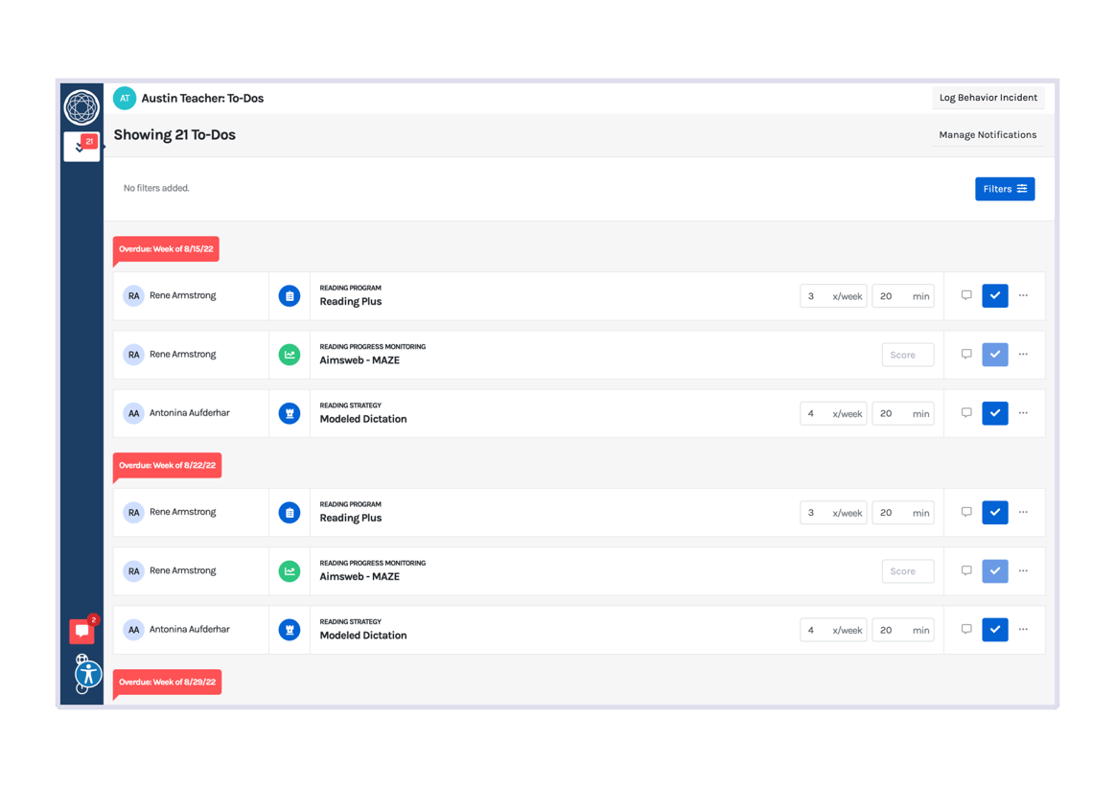Click the AT avatar for Austin Teacher
Image resolution: width=1115 pixels, height=788 pixels.
(125, 98)
